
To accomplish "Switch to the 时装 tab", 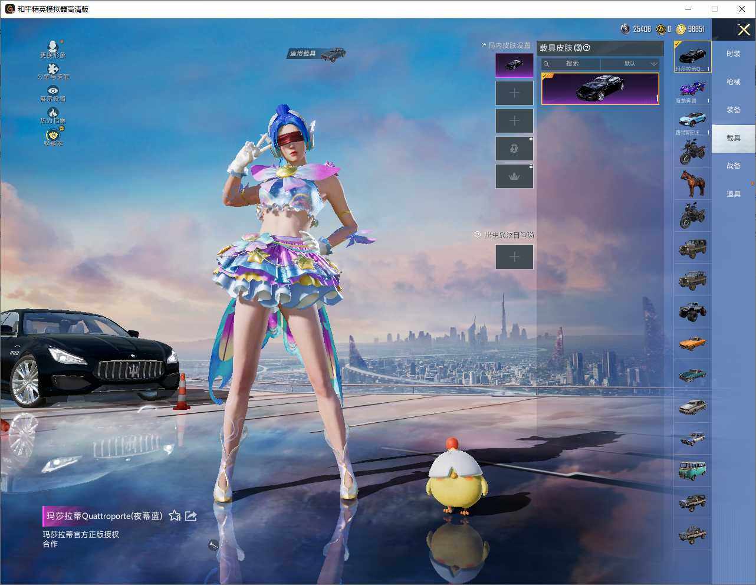I will [733, 54].
